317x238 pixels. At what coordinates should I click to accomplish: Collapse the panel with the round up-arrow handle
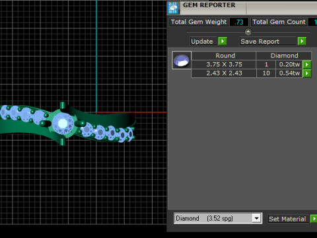click(248, 32)
